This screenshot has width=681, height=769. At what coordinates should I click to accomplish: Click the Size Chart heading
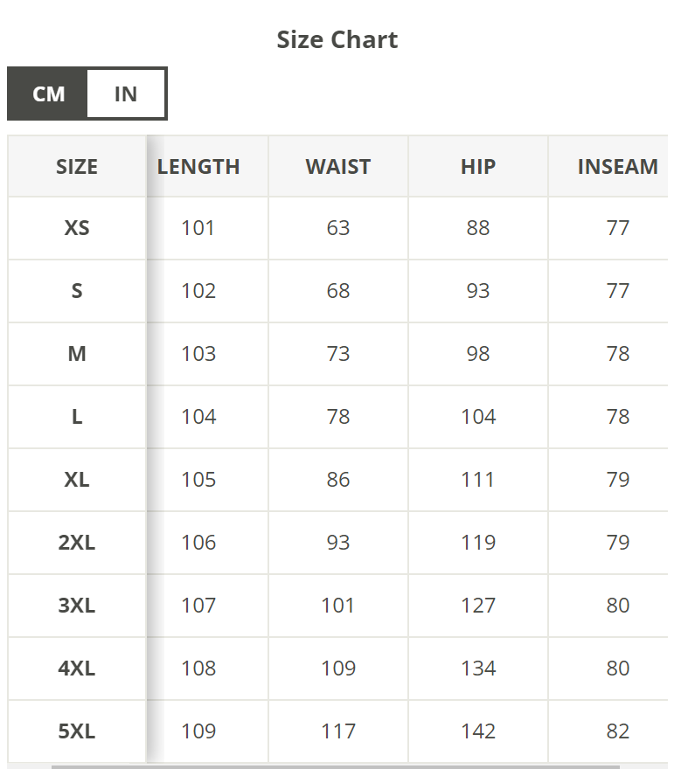(337, 39)
